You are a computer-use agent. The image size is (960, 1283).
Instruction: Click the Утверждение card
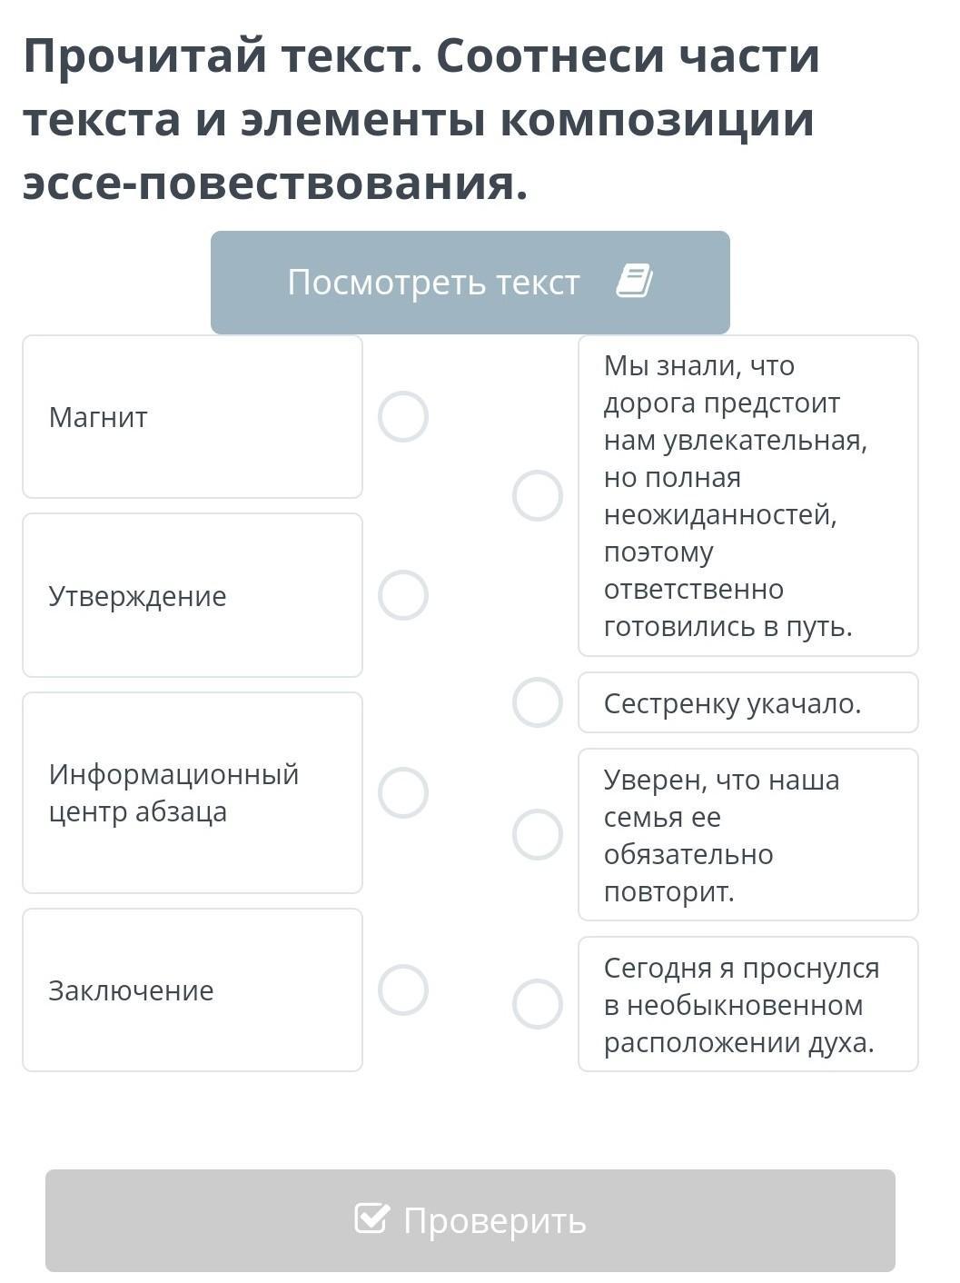[x=193, y=595]
